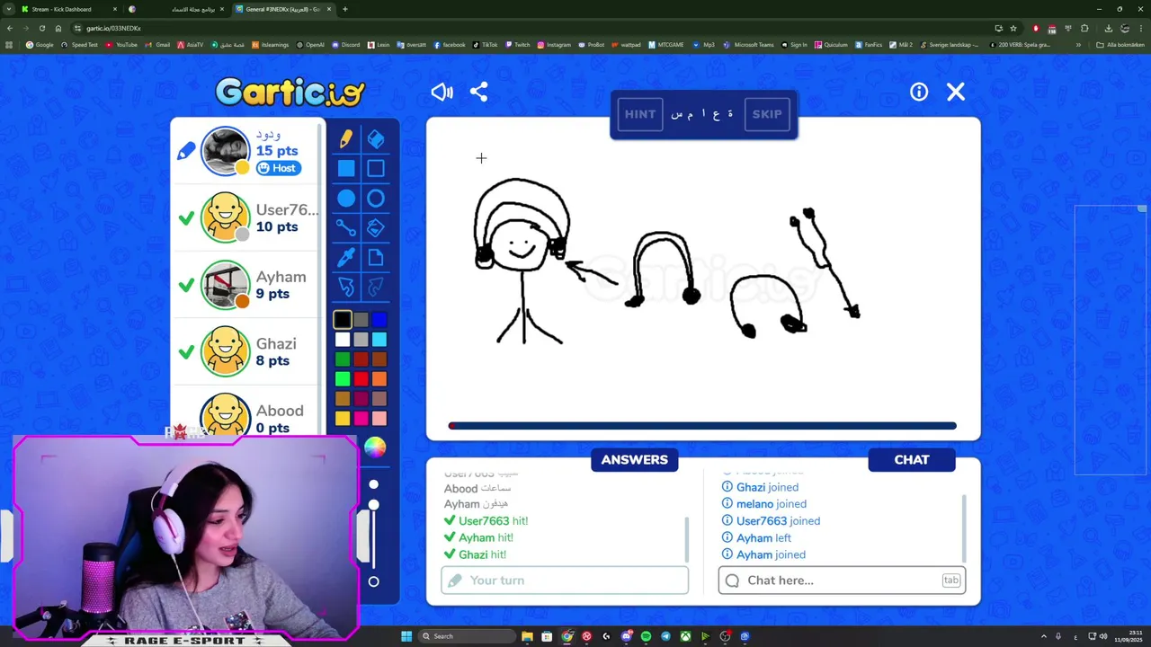Screen dimensions: 1151x647
Task: Open YouTube bookmark
Action: tap(121, 45)
